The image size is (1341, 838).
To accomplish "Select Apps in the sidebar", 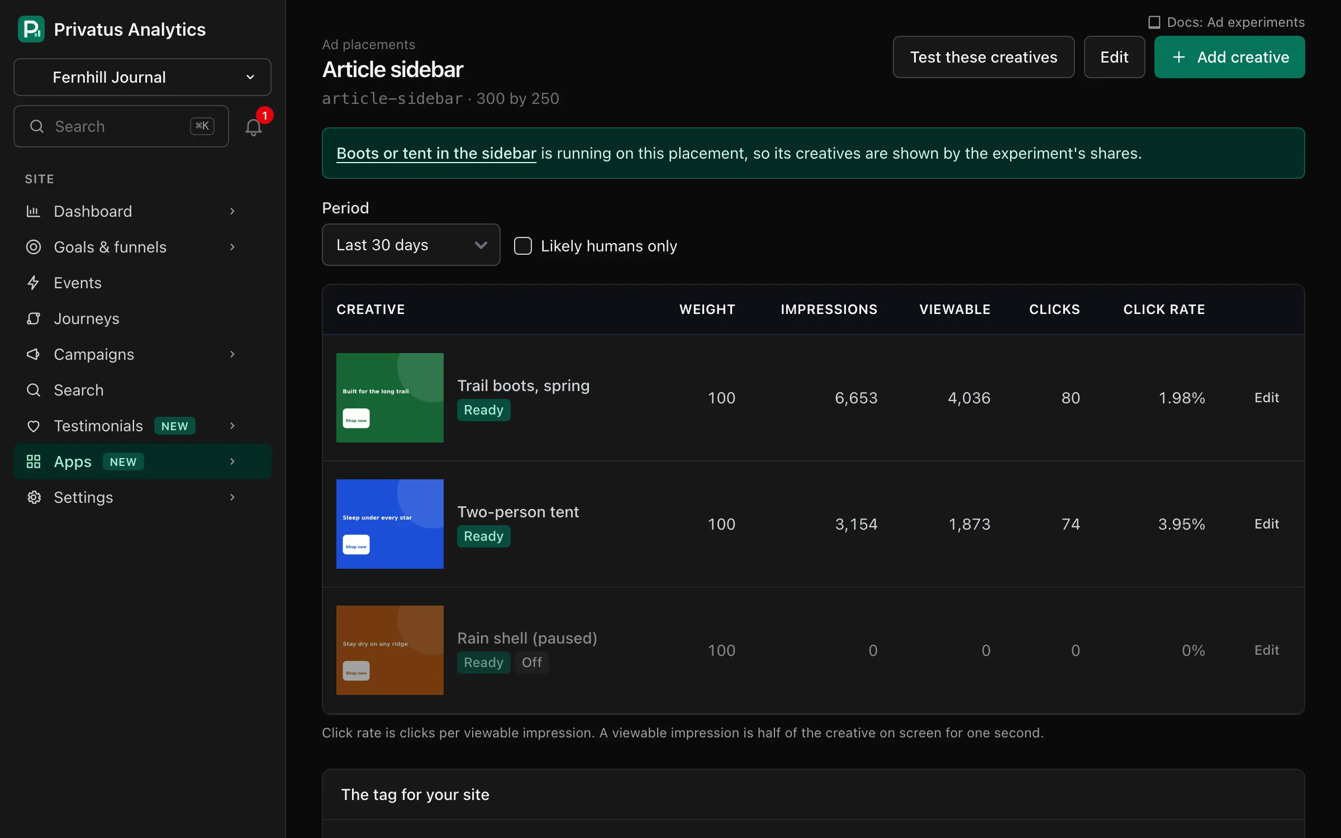I will (x=142, y=461).
